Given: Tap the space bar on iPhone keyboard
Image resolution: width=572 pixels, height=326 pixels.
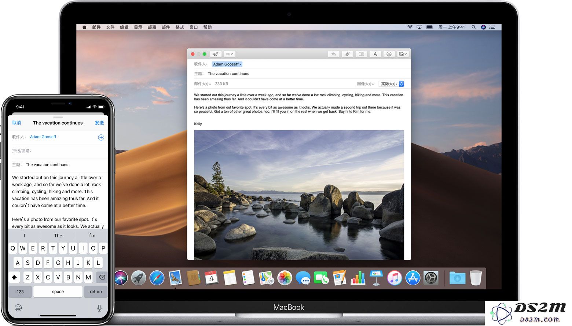Looking at the screenshot, I should tap(58, 292).
